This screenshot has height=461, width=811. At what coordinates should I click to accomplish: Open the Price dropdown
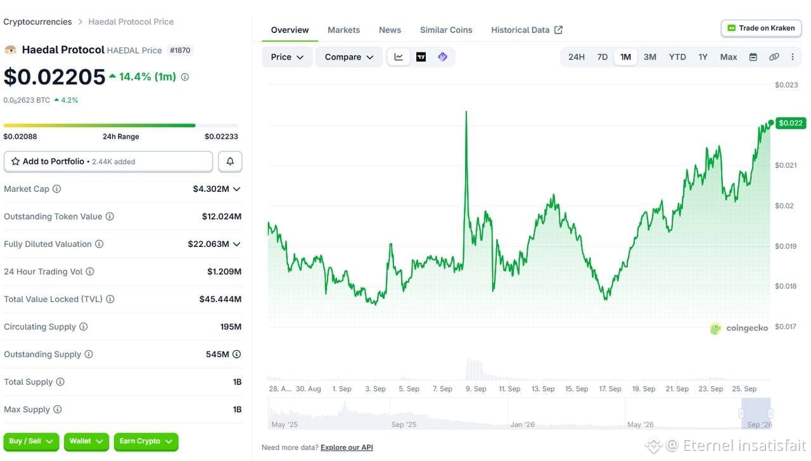pyautogui.click(x=287, y=57)
